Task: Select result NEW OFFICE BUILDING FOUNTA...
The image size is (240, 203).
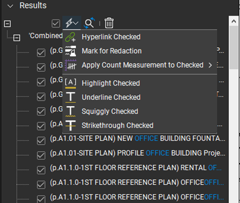Action: pos(137,138)
